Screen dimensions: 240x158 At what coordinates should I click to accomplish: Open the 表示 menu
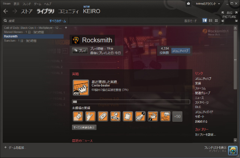coord(16,4)
